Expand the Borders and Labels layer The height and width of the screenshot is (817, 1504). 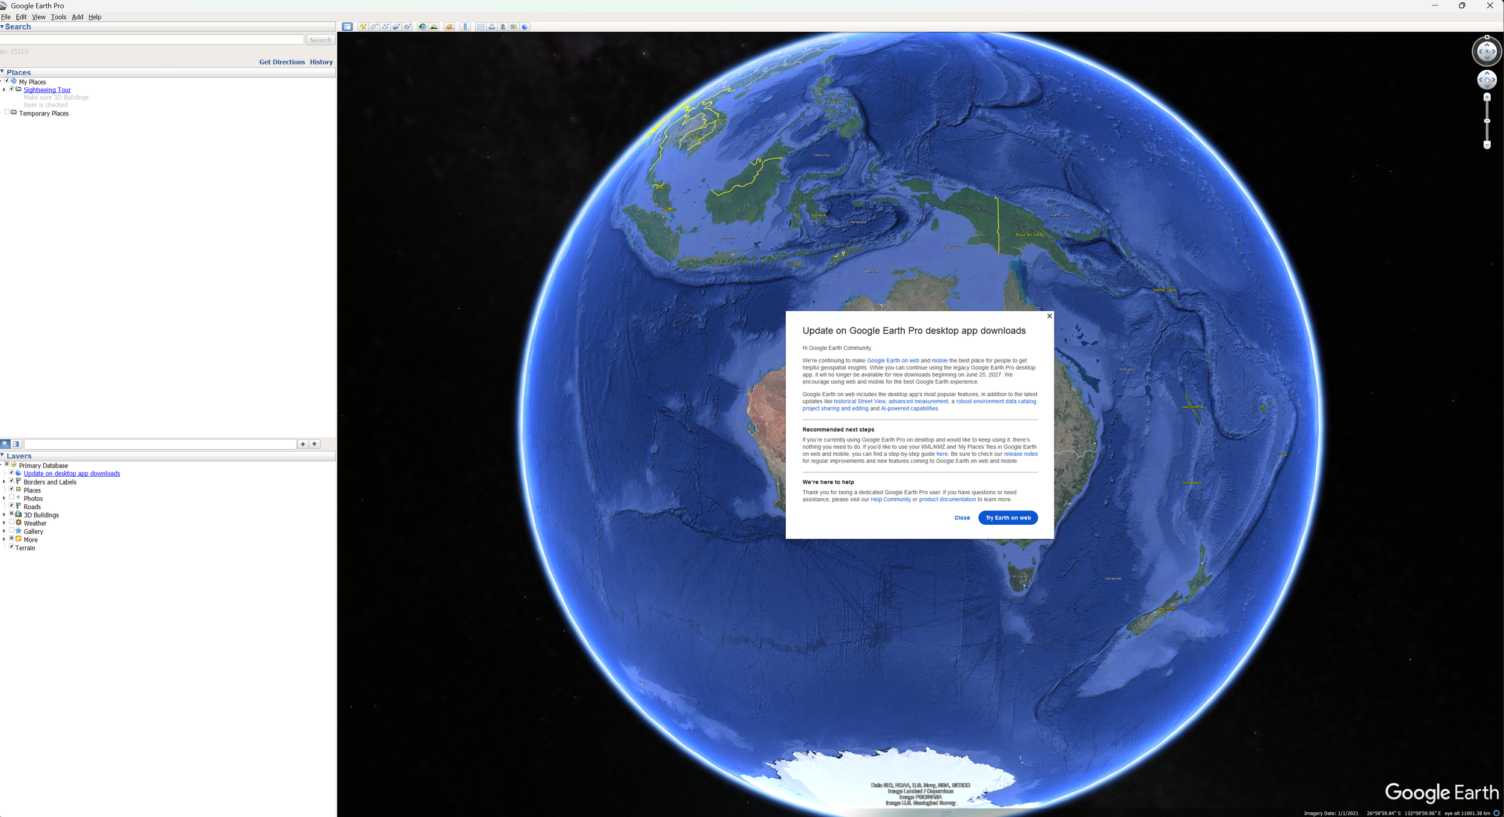pos(4,482)
